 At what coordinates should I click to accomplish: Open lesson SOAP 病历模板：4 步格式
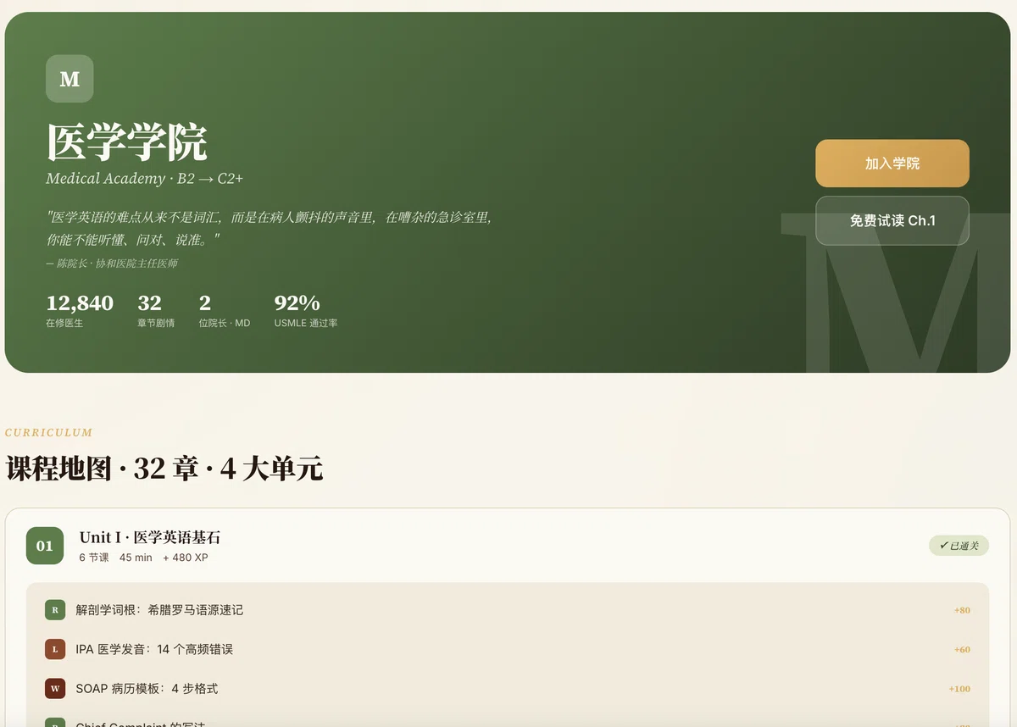click(x=508, y=689)
